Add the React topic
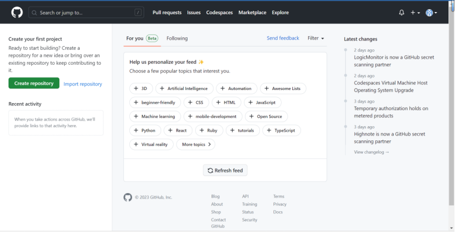The image size is (455, 232). tap(178, 131)
